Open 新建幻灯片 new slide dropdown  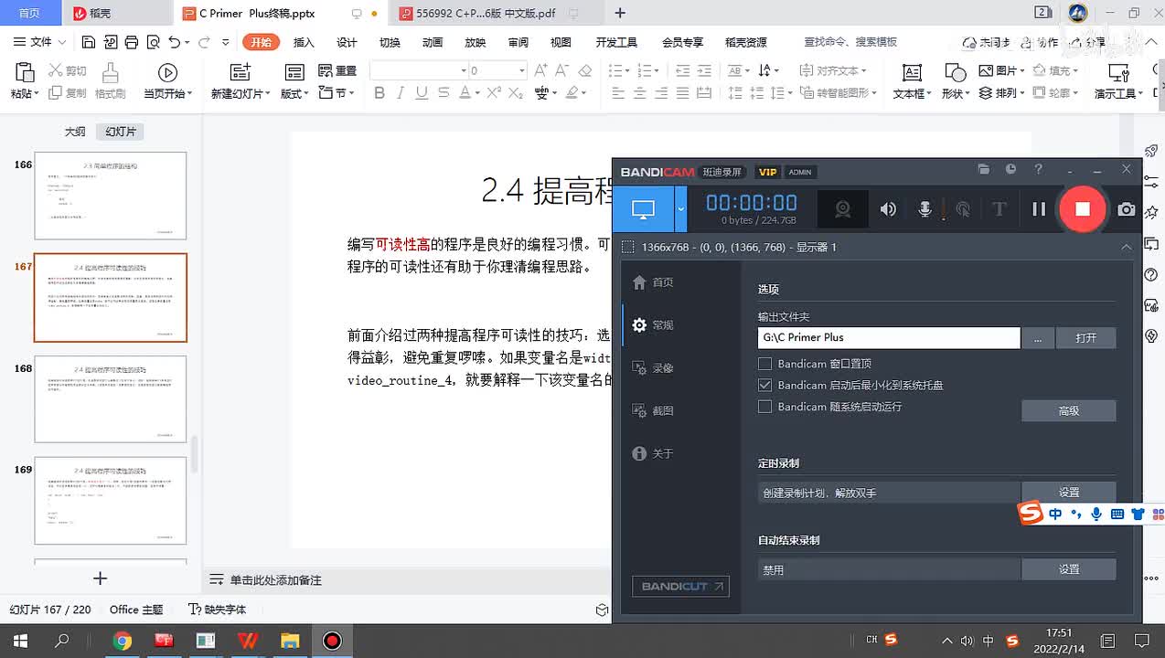pyautogui.click(x=240, y=93)
